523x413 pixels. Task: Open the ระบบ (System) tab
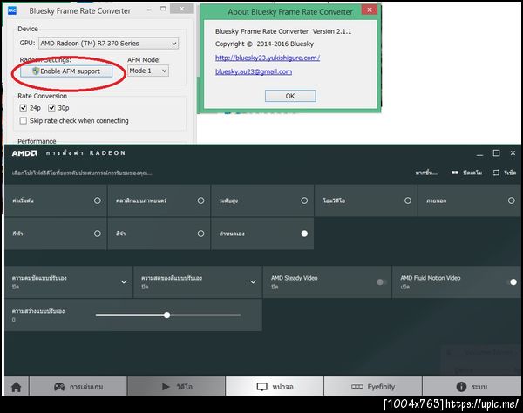coord(472,387)
